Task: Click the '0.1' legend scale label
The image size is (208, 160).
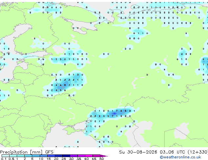Action: click(x=4, y=159)
